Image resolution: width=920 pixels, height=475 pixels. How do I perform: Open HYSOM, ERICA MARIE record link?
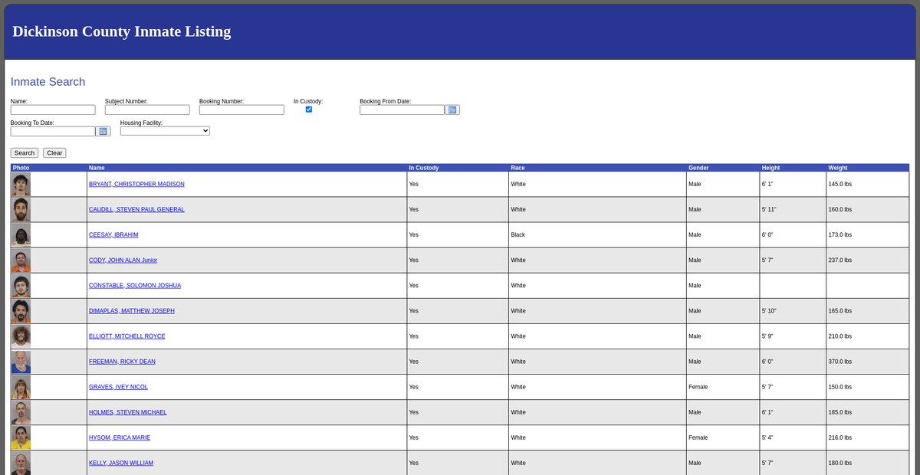point(120,437)
